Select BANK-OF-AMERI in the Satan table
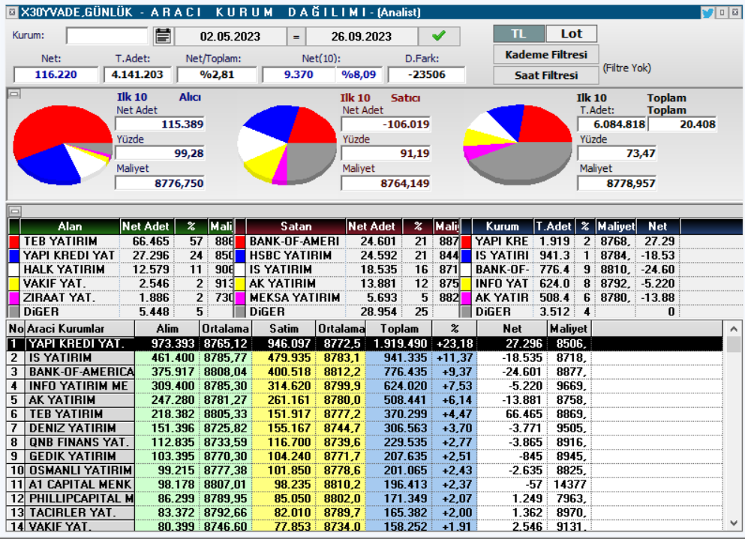Image resolution: width=745 pixels, height=539 pixels. pyautogui.click(x=347, y=242)
